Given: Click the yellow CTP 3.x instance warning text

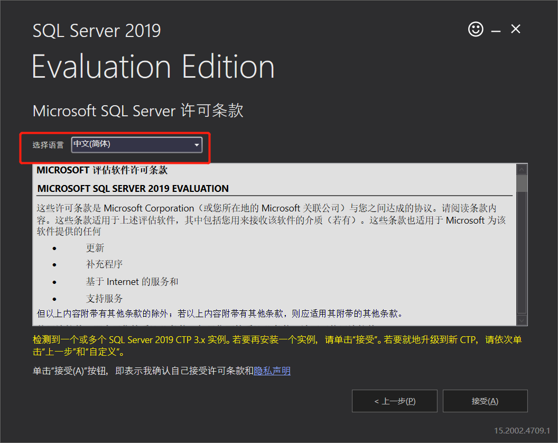Looking at the screenshot, I should pyautogui.click(x=277, y=346).
